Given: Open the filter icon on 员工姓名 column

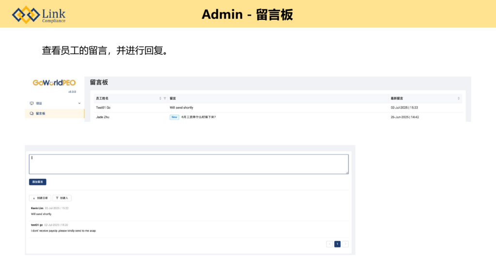Looking at the screenshot, I should pos(165,98).
